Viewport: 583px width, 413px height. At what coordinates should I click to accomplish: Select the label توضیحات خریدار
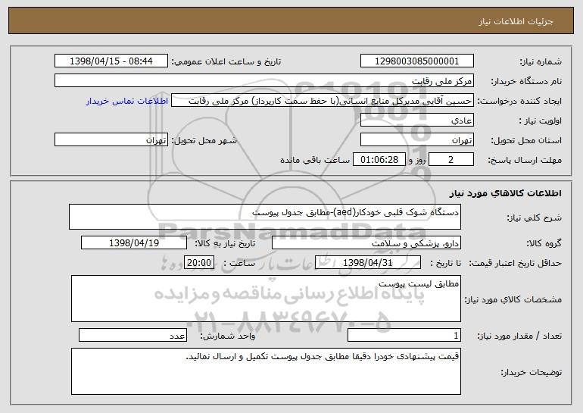pos(532,372)
